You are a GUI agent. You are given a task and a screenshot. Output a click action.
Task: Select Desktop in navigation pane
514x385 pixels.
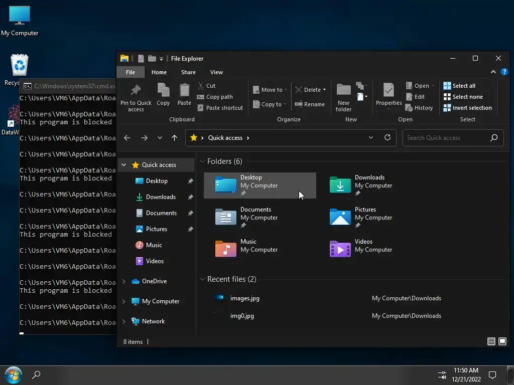click(x=157, y=181)
